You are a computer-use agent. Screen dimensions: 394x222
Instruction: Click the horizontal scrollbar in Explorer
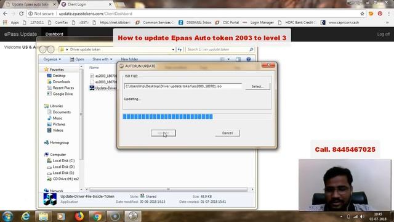(169, 189)
